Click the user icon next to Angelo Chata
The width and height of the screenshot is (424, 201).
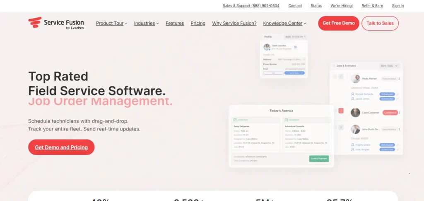pos(353,145)
